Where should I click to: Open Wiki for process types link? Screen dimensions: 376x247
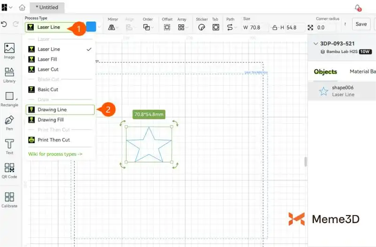point(55,154)
